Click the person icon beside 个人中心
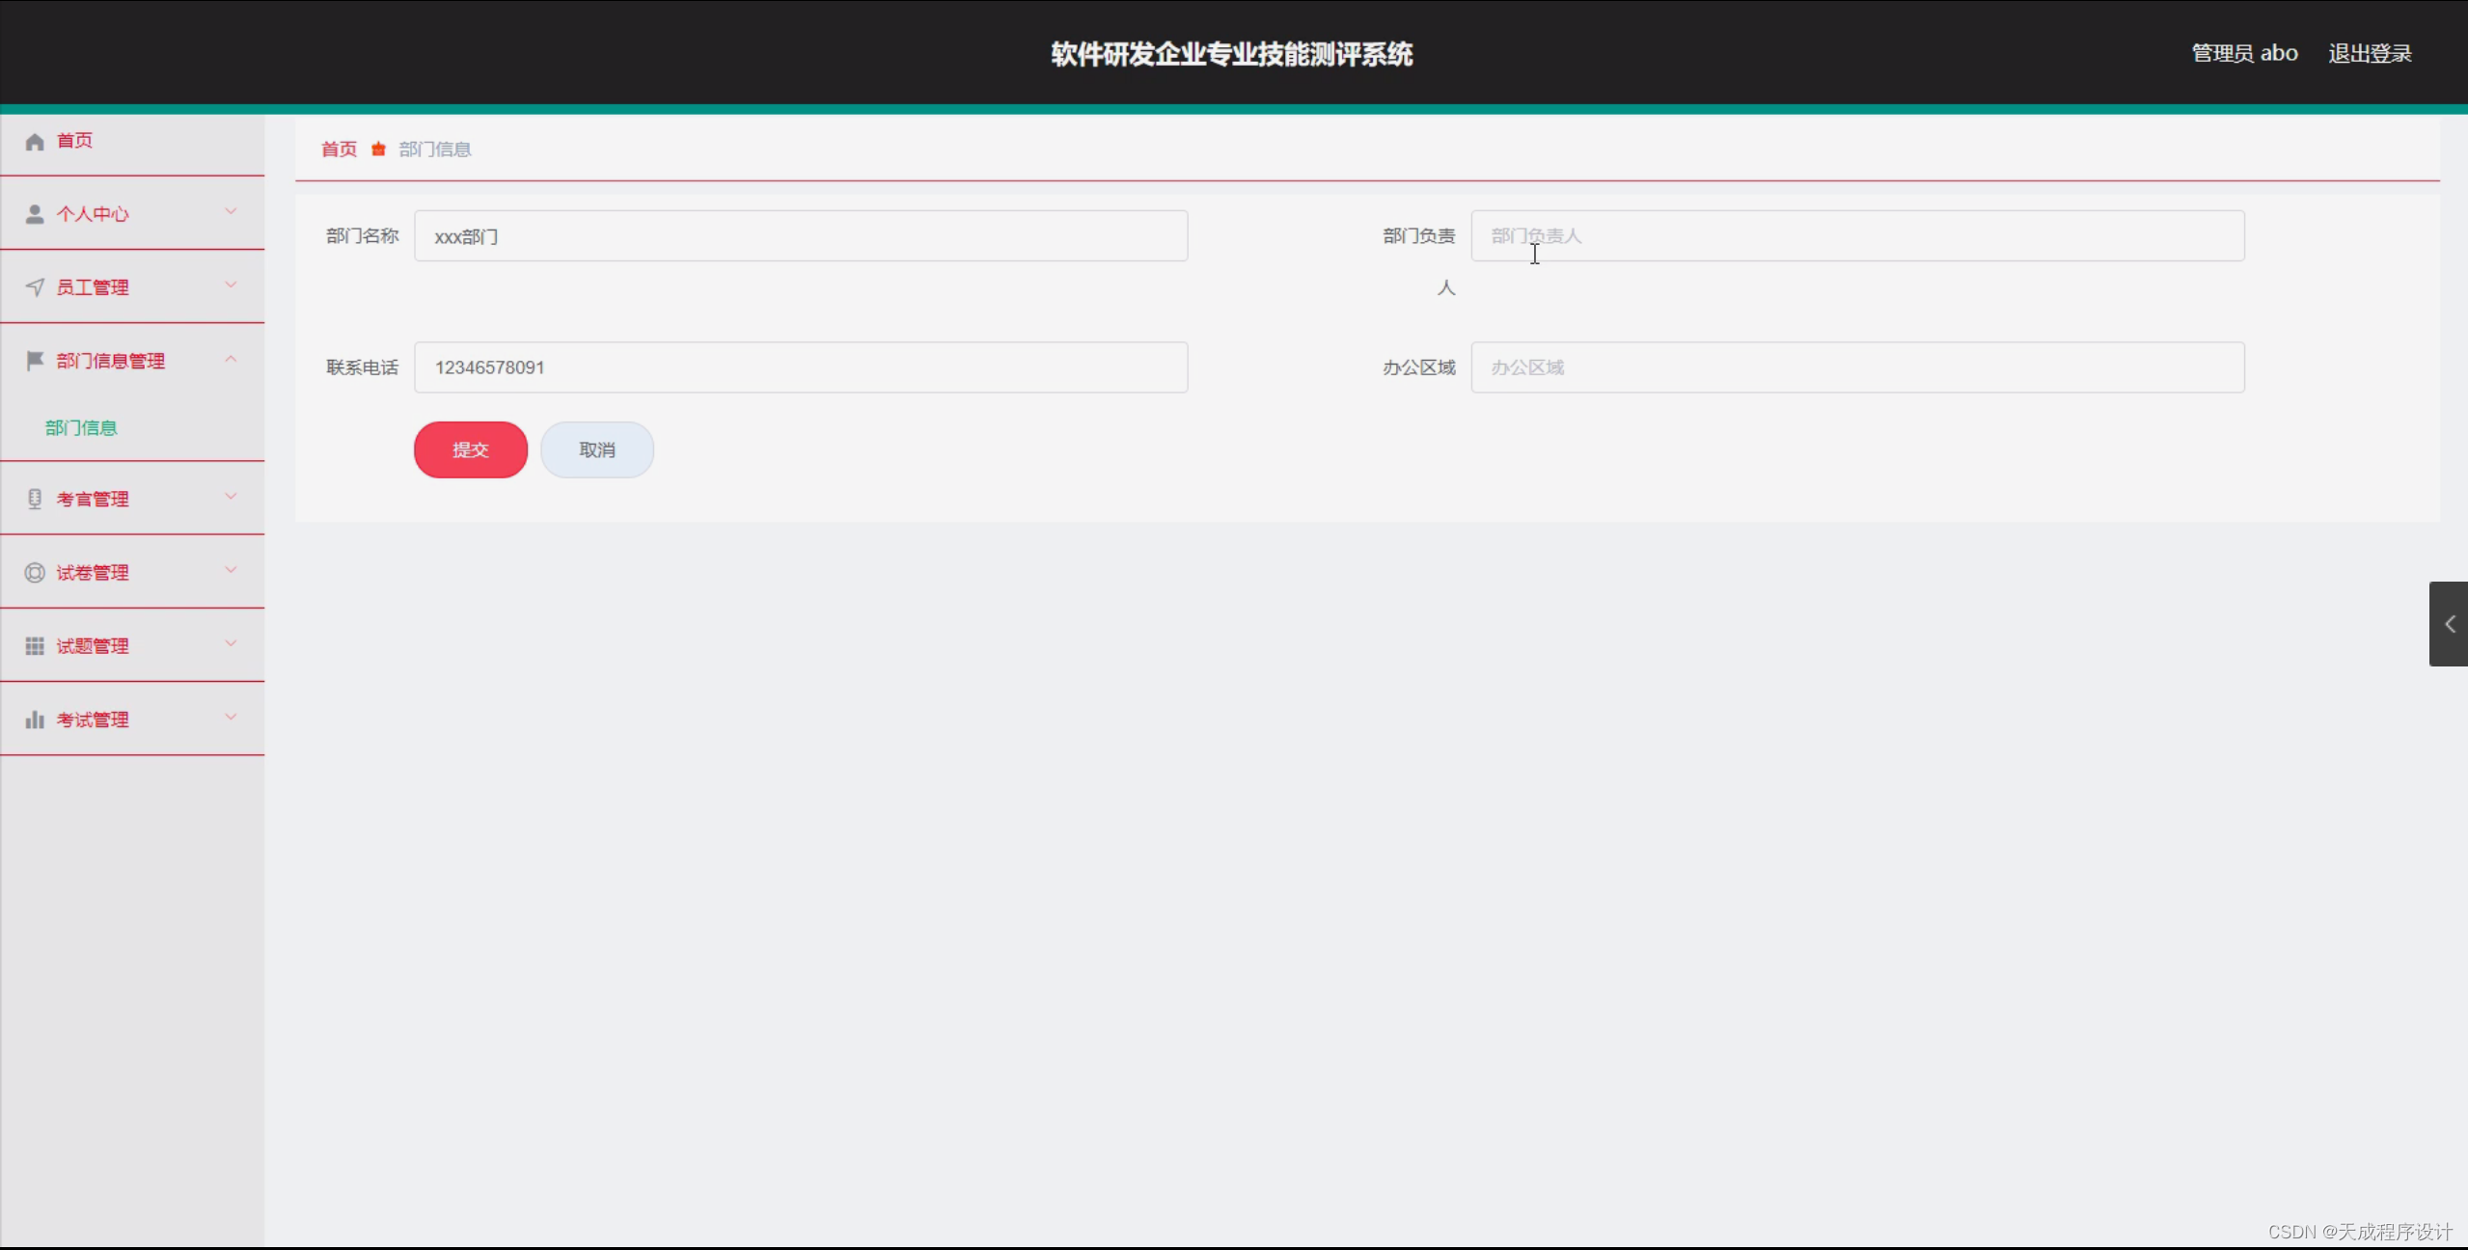 [x=35, y=214]
